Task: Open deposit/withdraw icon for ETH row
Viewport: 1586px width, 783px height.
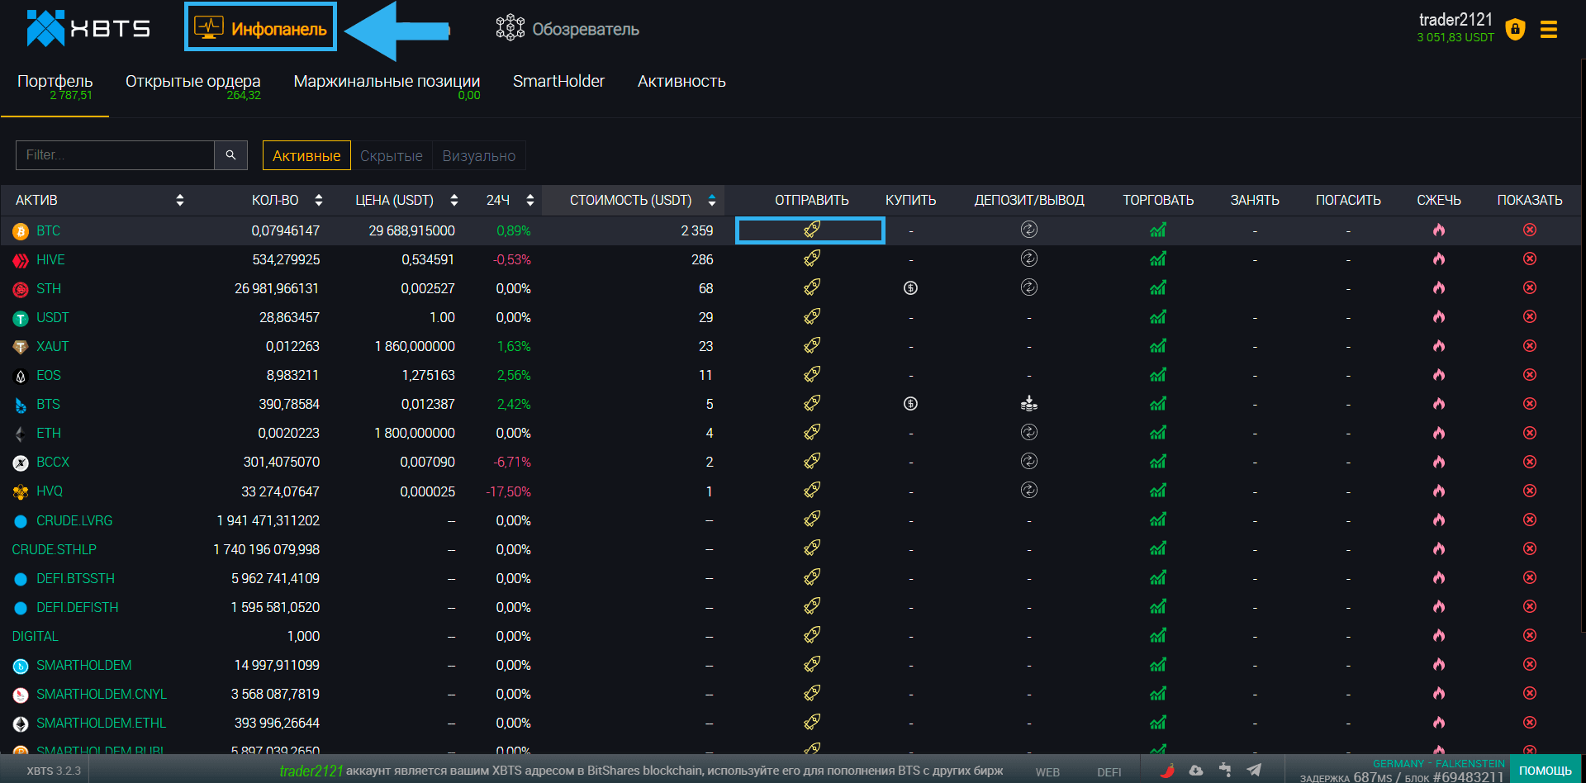Action: 1028,433
